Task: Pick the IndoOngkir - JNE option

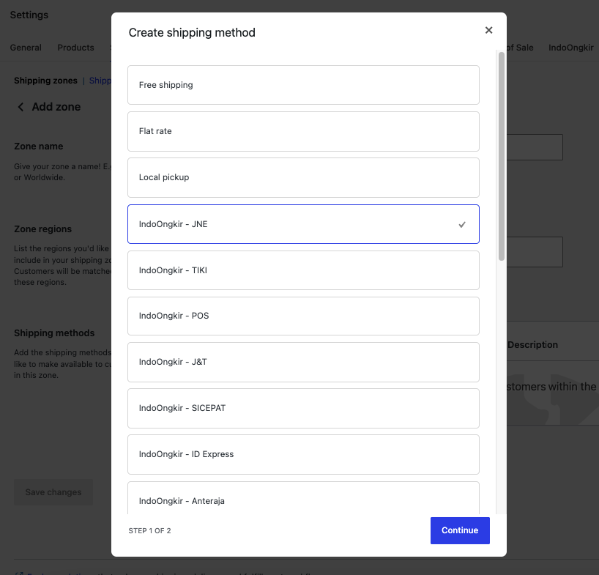Action: click(x=303, y=224)
